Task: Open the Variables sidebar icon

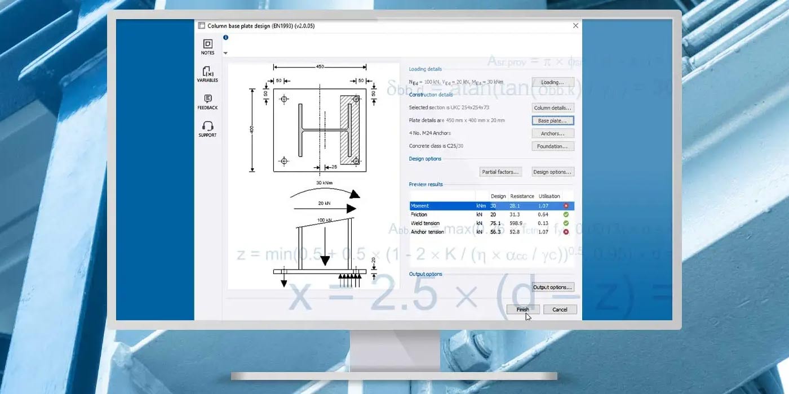Action: (207, 72)
